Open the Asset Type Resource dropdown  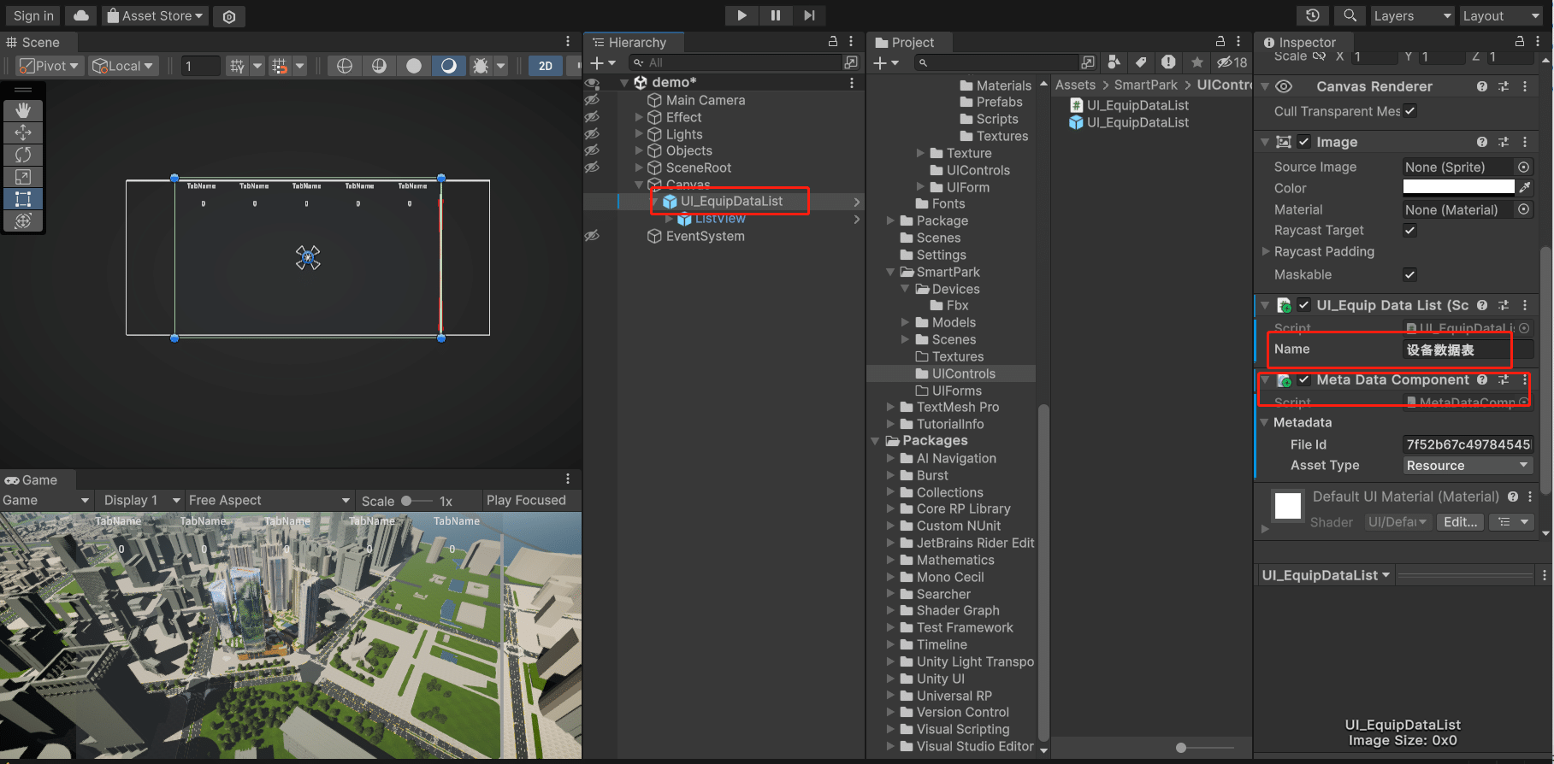point(1468,466)
